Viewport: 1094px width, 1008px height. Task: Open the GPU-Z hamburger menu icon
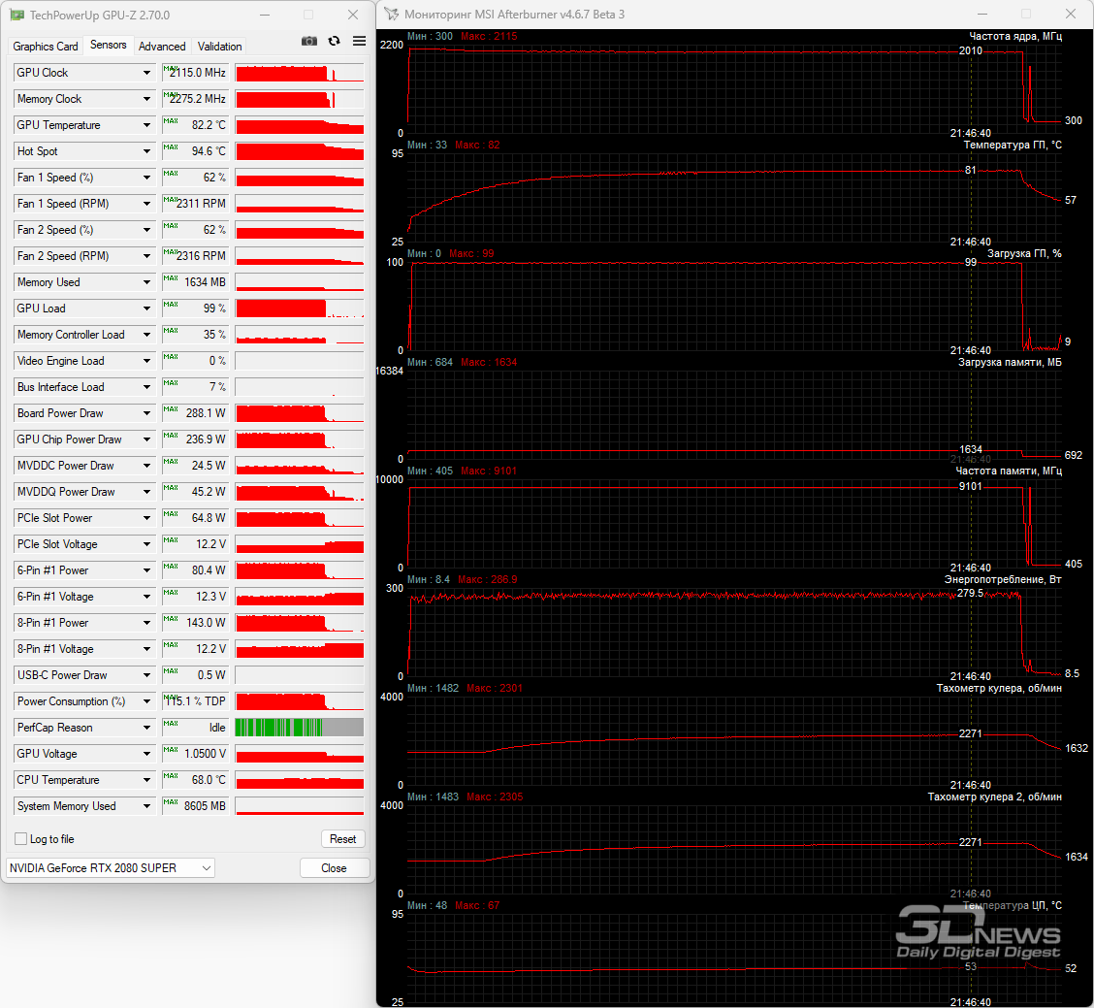[x=359, y=41]
